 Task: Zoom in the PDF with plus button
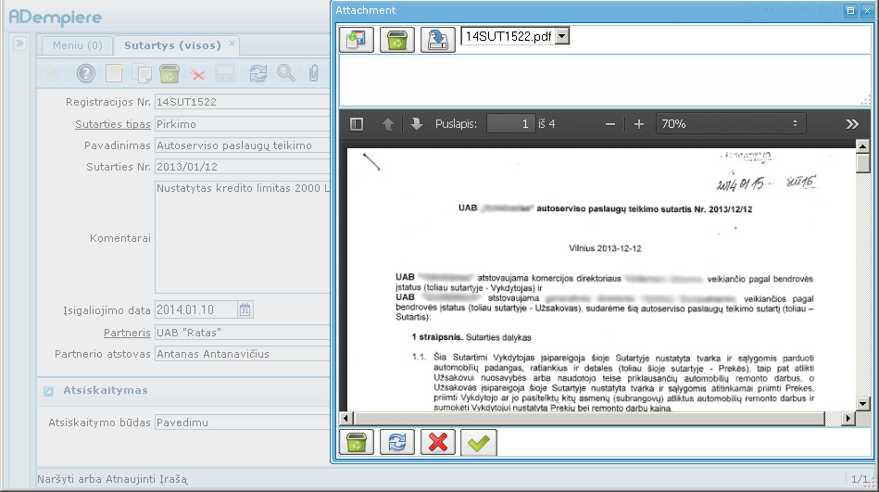638,124
